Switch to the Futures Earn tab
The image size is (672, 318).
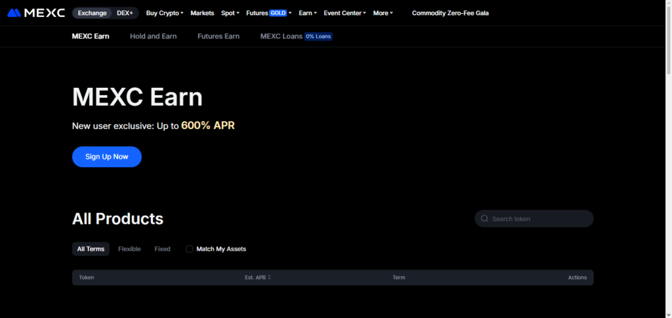219,36
